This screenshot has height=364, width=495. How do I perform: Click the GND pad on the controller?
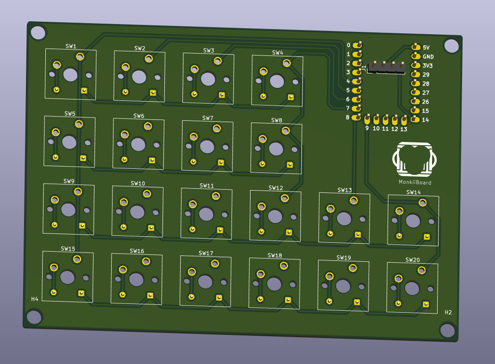tap(415, 56)
